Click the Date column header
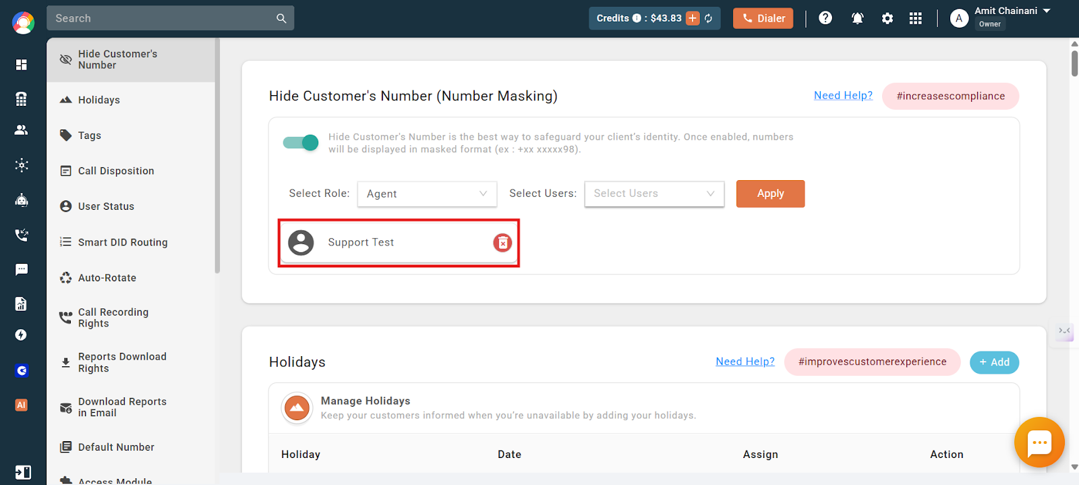 coord(509,455)
